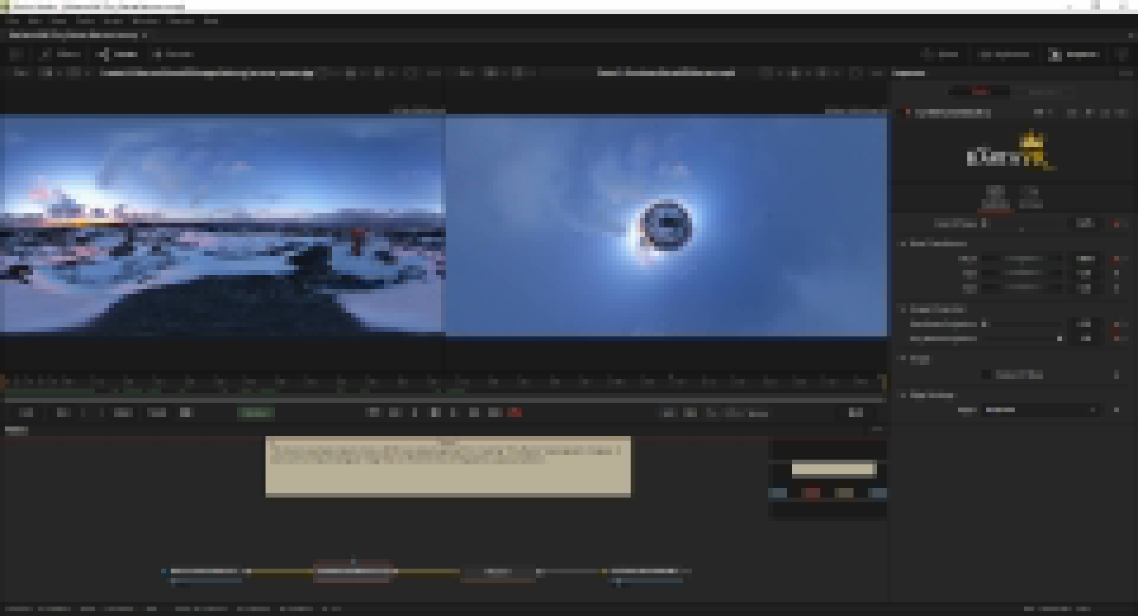Collapse the first Inspector section with three sliders
This screenshot has width=1138, height=616.
[904, 243]
